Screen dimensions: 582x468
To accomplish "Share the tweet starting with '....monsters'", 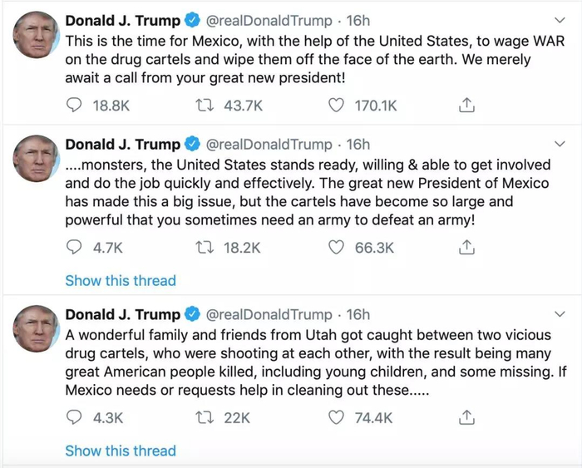I will tap(466, 248).
